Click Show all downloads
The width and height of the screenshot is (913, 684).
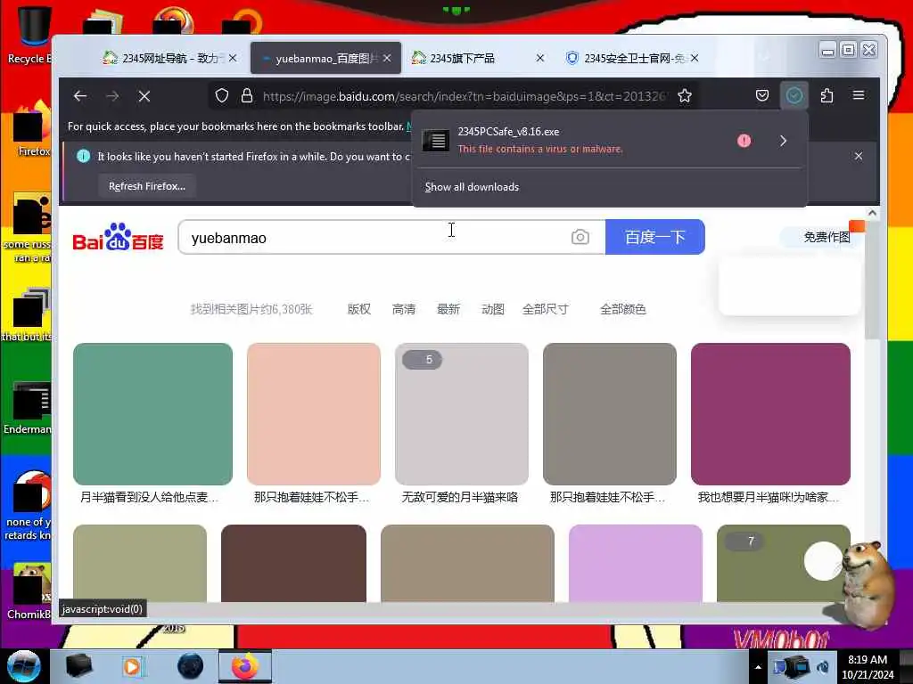point(472,187)
